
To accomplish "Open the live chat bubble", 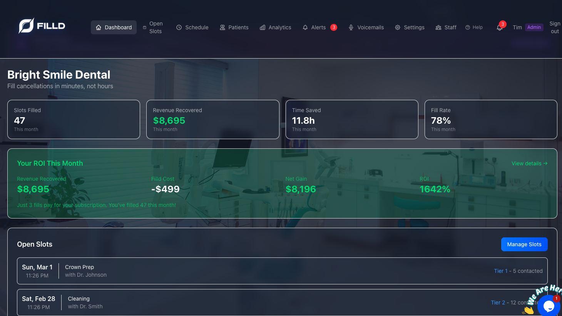I will 549,306.
